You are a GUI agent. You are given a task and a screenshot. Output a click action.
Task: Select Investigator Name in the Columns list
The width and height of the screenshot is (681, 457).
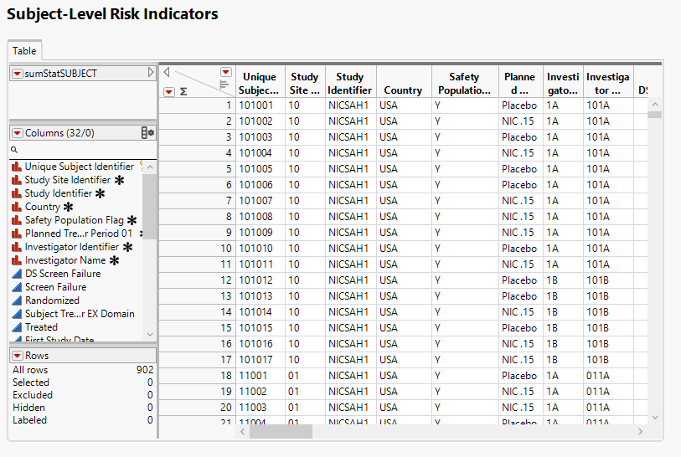tap(65, 260)
